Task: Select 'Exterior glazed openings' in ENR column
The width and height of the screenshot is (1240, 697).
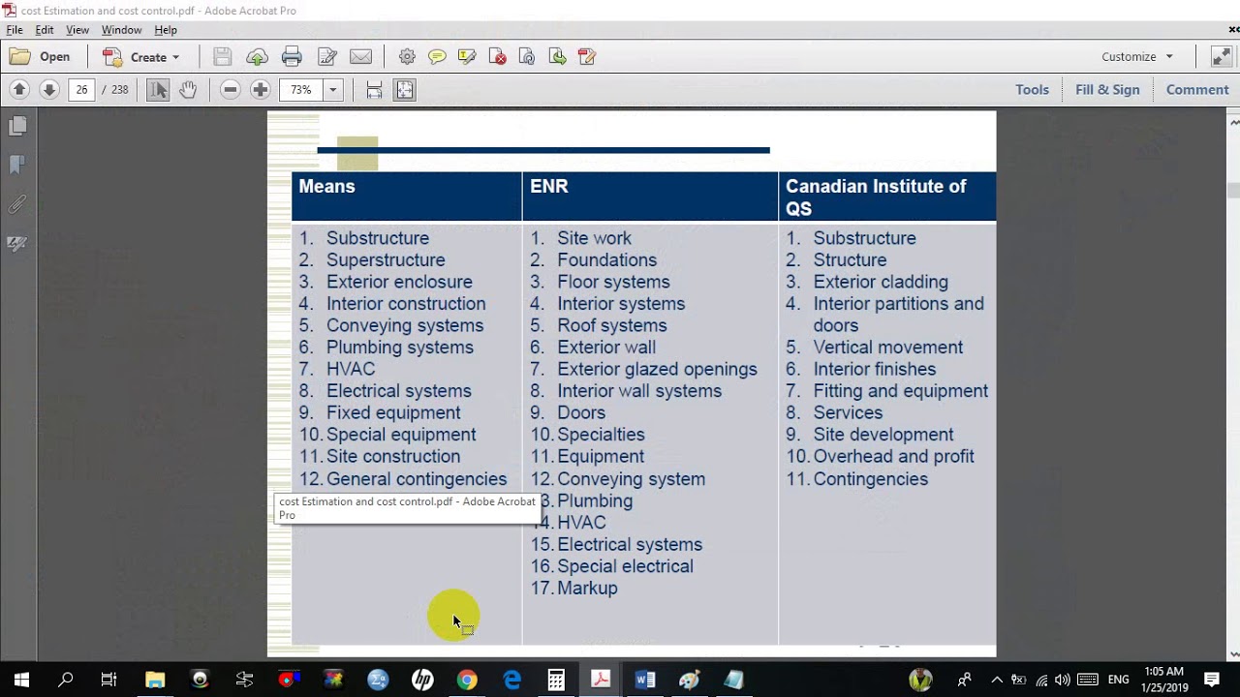Action: (657, 369)
